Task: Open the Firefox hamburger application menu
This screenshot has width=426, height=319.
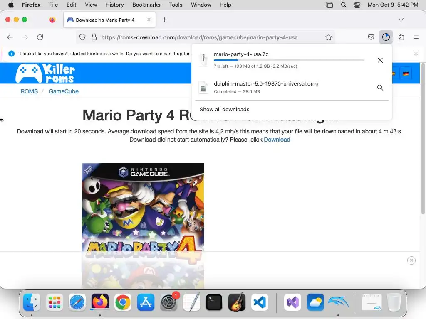Action: coord(416,37)
